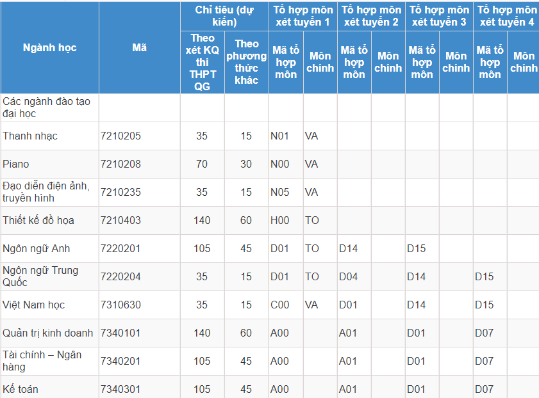
Task: Click the 'Ngành học' column header
Action: 49,48
